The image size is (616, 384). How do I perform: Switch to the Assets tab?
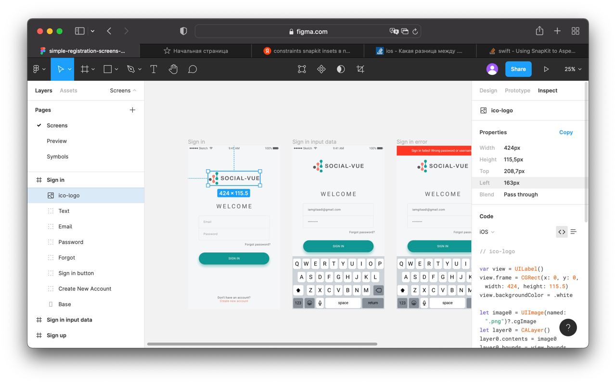(68, 90)
